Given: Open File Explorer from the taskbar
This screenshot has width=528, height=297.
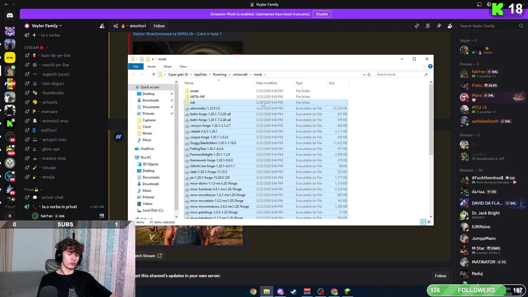Looking at the screenshot, I should pyautogui.click(x=267, y=292).
